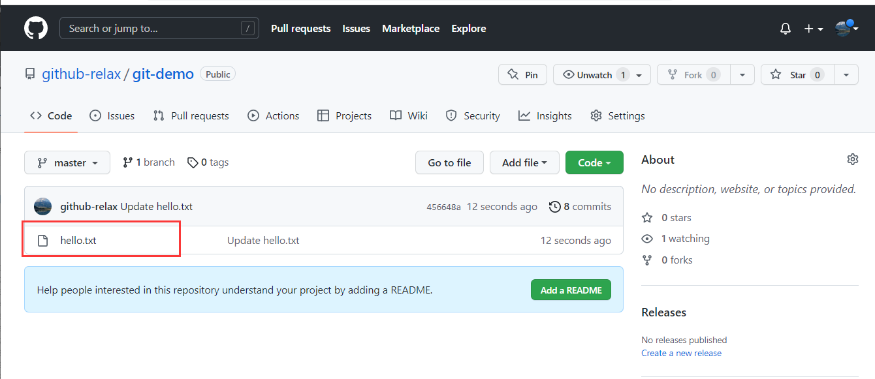Switch to the Actions tab
Screen dimensions: 875x379
click(273, 115)
